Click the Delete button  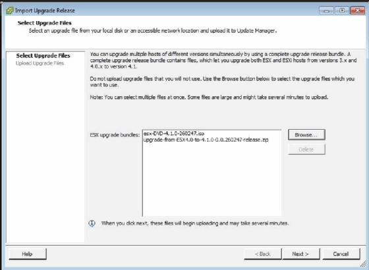306,149
